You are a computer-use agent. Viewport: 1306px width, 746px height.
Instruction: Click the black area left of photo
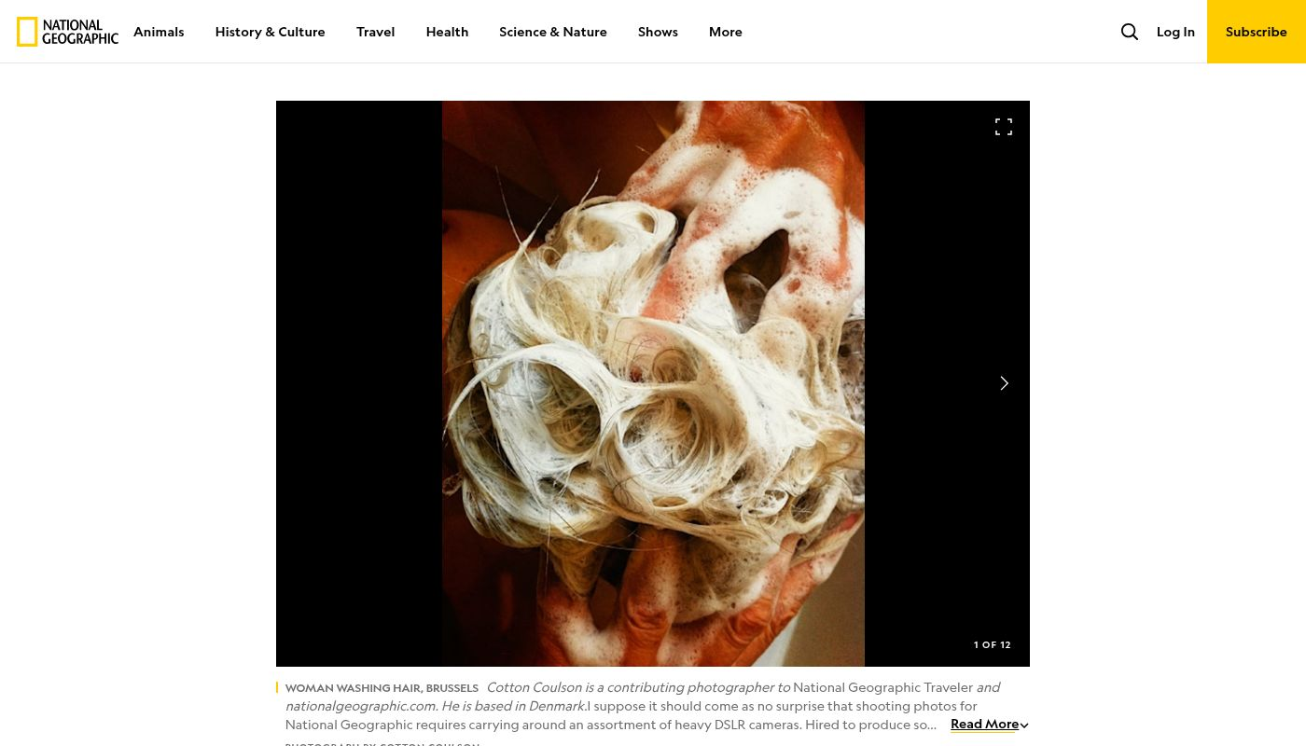[358, 383]
